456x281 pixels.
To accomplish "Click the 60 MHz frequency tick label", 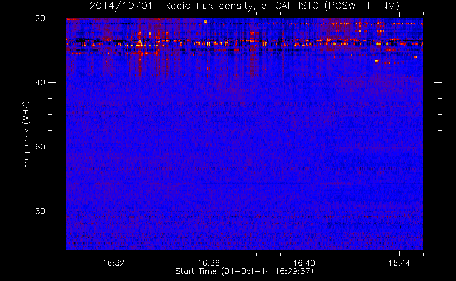I will click(40, 147).
